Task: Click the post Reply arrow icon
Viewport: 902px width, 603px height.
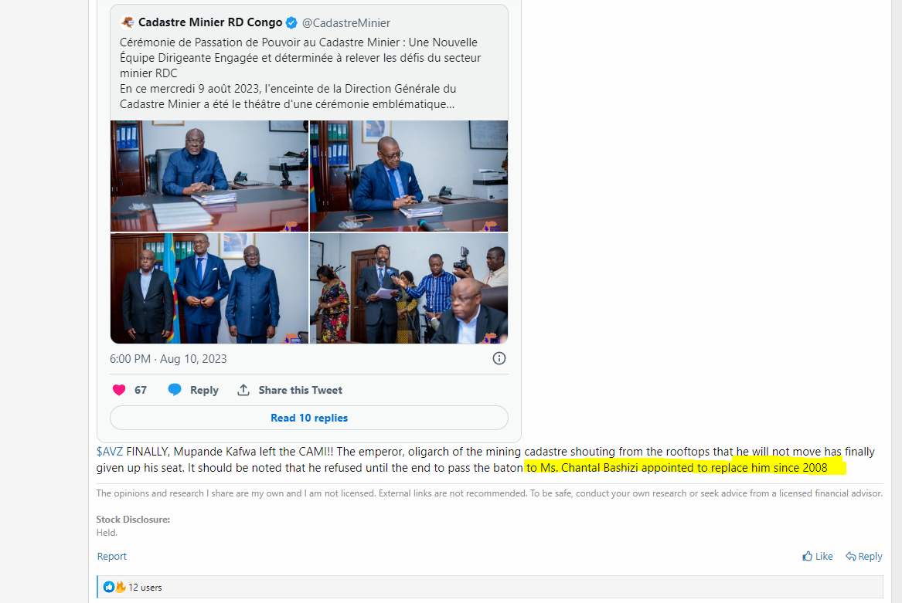Action: point(851,556)
